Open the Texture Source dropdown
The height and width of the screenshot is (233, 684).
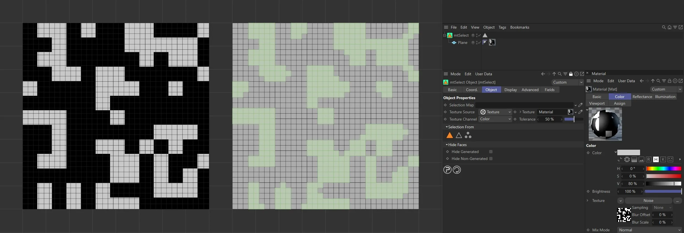496,112
